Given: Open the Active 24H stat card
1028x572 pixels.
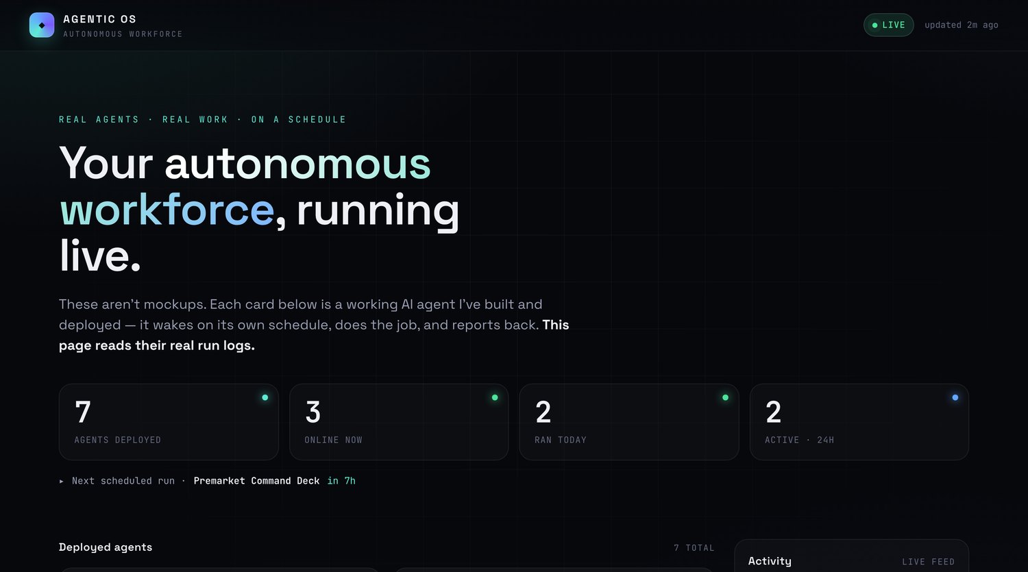Looking at the screenshot, I should pos(859,422).
